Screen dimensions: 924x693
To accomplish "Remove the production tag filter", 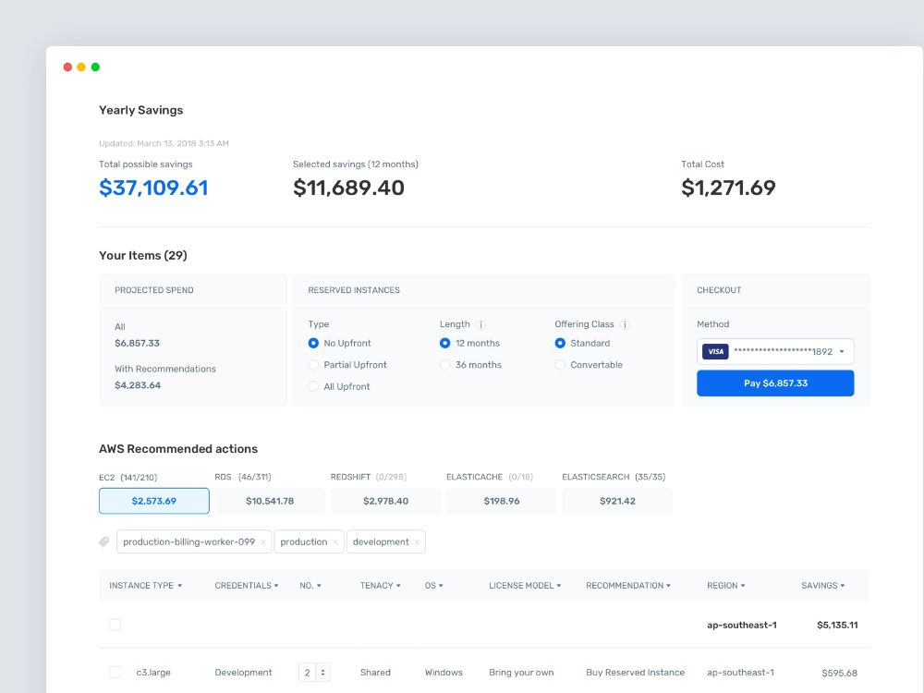I will [x=335, y=542].
